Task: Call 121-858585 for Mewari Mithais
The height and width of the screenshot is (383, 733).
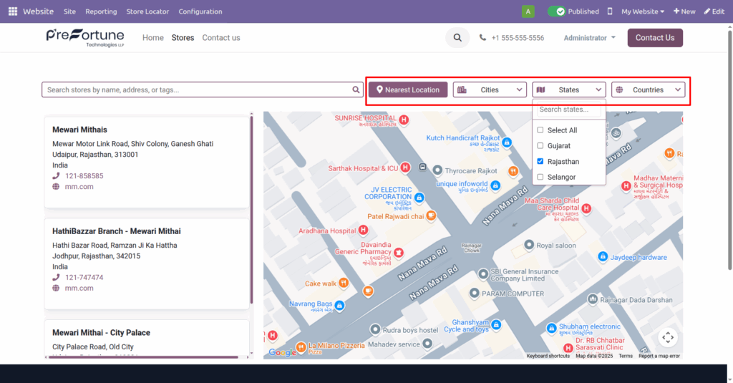Action: (x=84, y=176)
